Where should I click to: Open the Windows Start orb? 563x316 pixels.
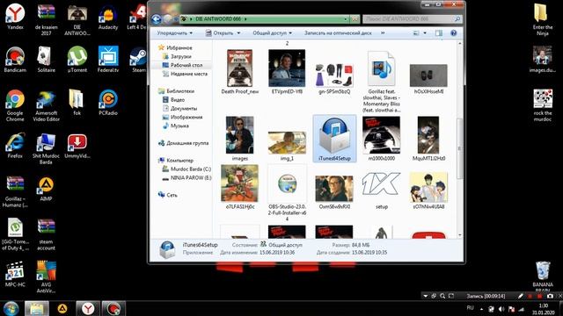tap(11, 308)
